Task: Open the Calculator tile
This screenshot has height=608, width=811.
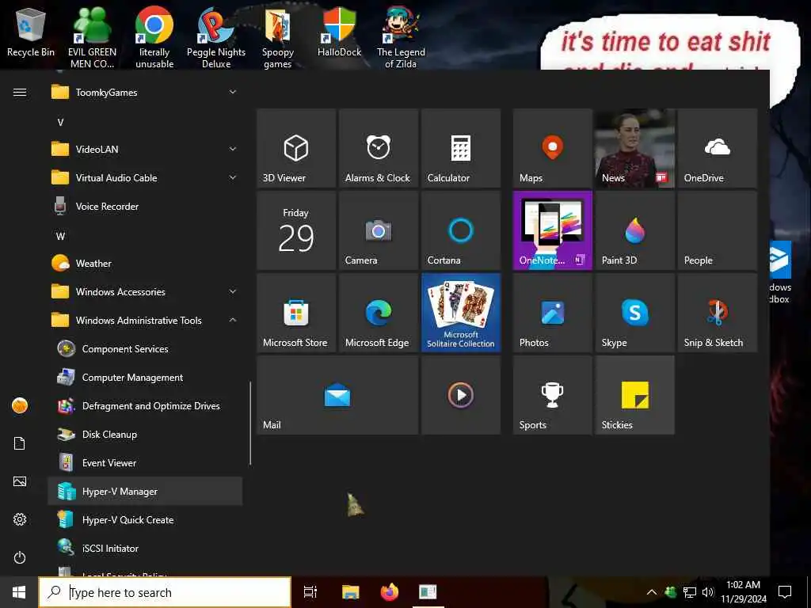Action: (x=461, y=148)
